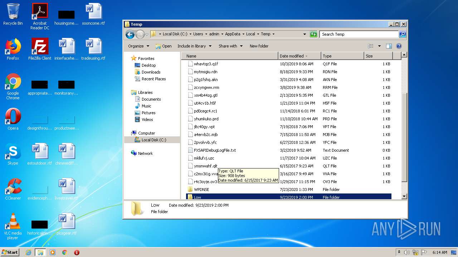This screenshot has height=257, width=458.
Task: Expand address bar previous locations dropdown
Action: (304, 34)
